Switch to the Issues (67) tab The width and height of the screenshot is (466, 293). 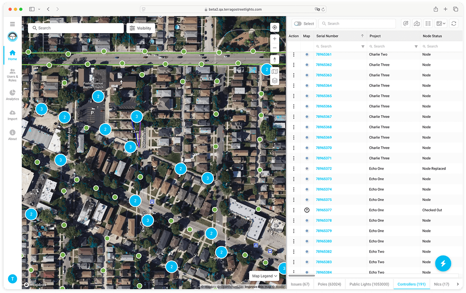click(300, 284)
